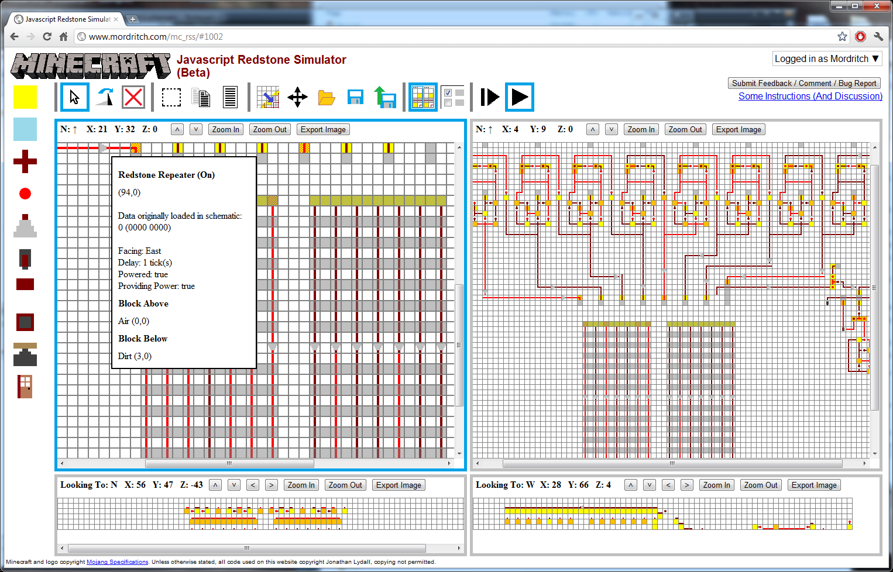
Task: Click Zoom In in the X: 21 pane
Action: click(226, 129)
